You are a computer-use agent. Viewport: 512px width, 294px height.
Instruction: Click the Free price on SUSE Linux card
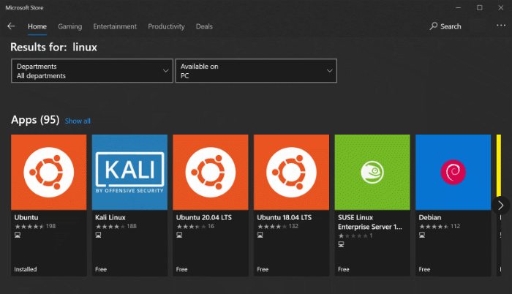point(344,269)
